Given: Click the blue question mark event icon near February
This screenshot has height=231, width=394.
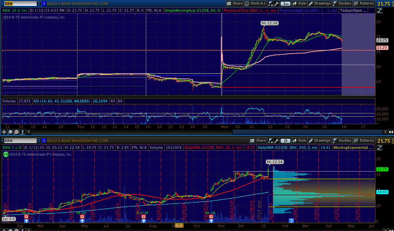Looking at the screenshot, I should pos(291,221).
